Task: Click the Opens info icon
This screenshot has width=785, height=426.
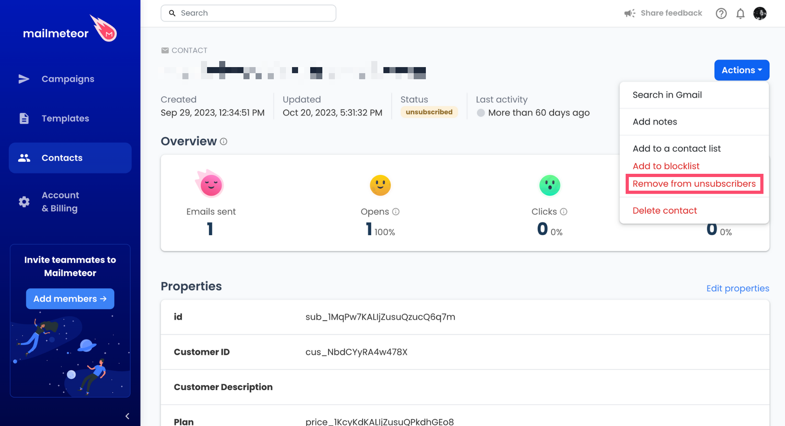Action: click(x=396, y=212)
